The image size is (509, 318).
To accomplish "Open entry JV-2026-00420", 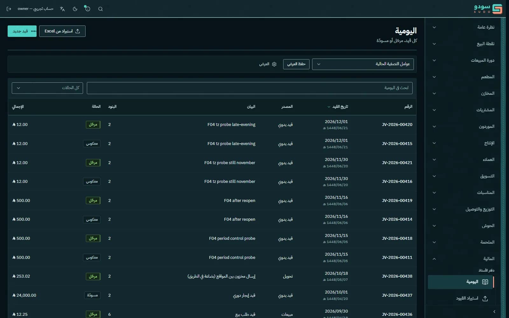I will (397, 125).
